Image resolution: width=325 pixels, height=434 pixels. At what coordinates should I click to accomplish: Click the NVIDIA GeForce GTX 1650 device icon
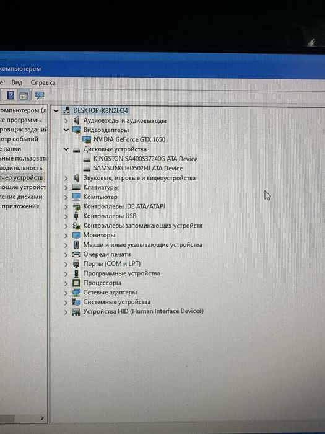pos(87,139)
